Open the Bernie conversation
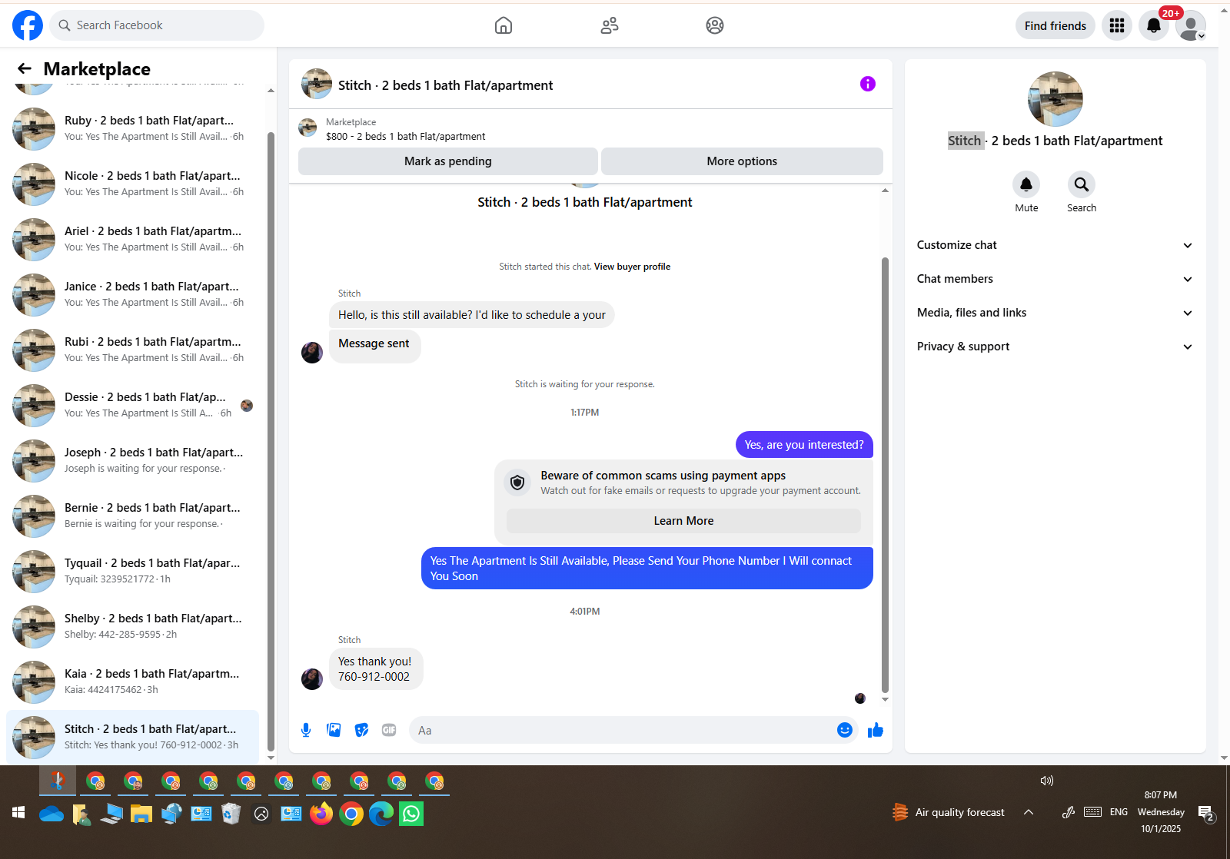Image resolution: width=1230 pixels, height=859 pixels. [x=132, y=516]
